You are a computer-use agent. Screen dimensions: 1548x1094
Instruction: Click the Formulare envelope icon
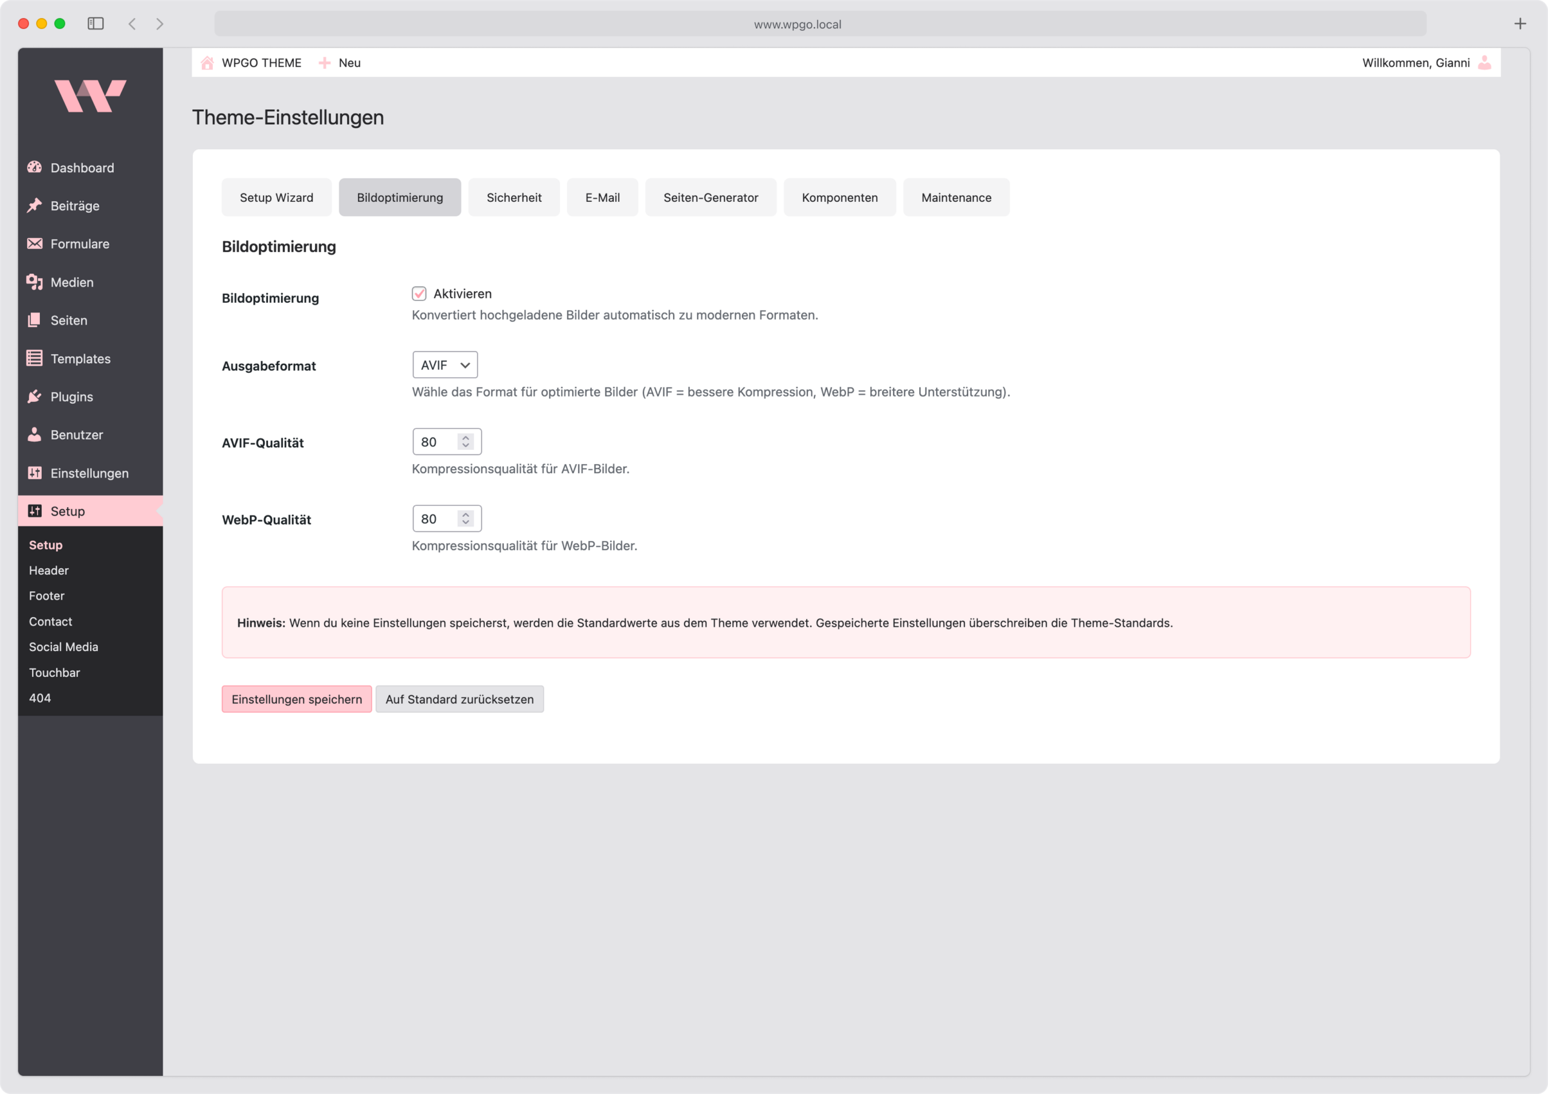tap(34, 244)
